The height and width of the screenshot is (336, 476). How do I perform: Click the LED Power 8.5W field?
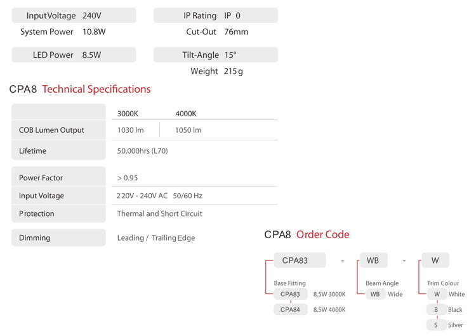tap(74, 55)
